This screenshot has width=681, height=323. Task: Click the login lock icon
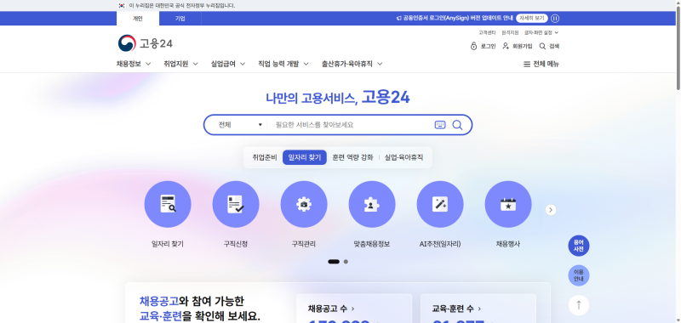(x=473, y=46)
